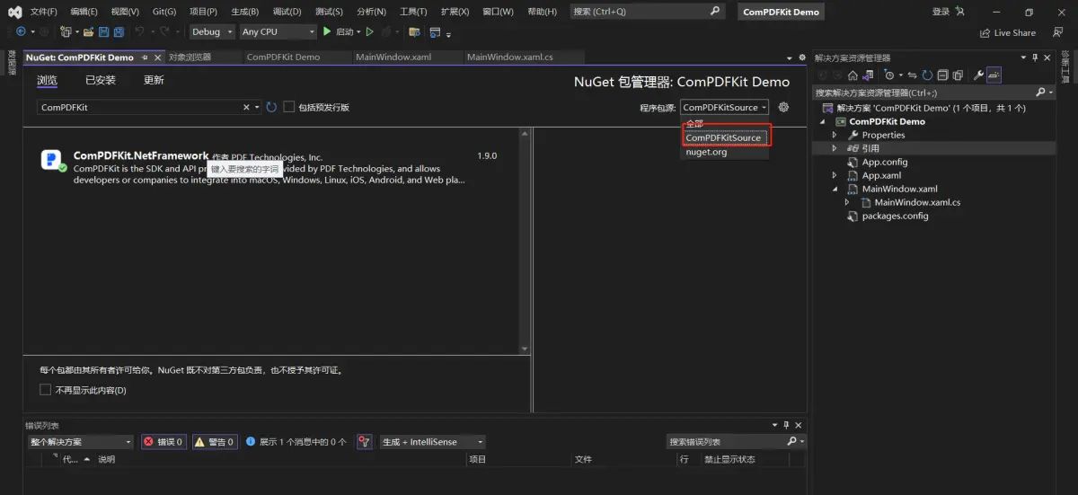1078x495 pixels.
Task: Expand the Properties tree node
Action: click(x=835, y=135)
